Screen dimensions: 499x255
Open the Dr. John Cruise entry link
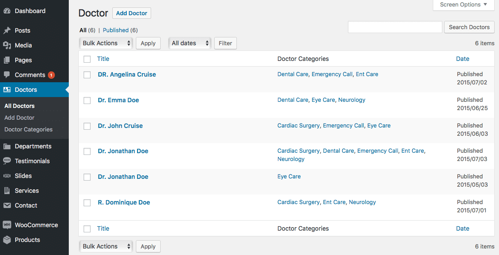click(120, 126)
